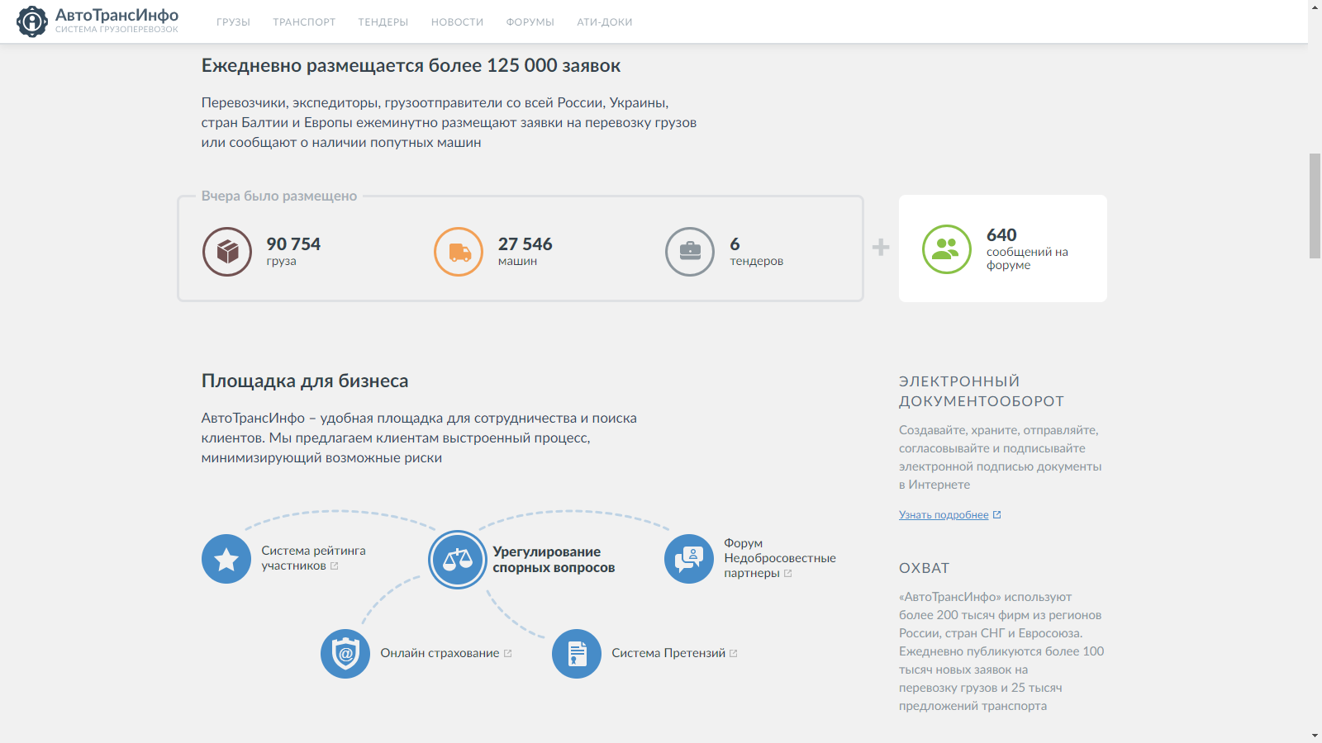Click the external link icon after Узнать подробнее
This screenshot has width=1322, height=743.
point(997,514)
